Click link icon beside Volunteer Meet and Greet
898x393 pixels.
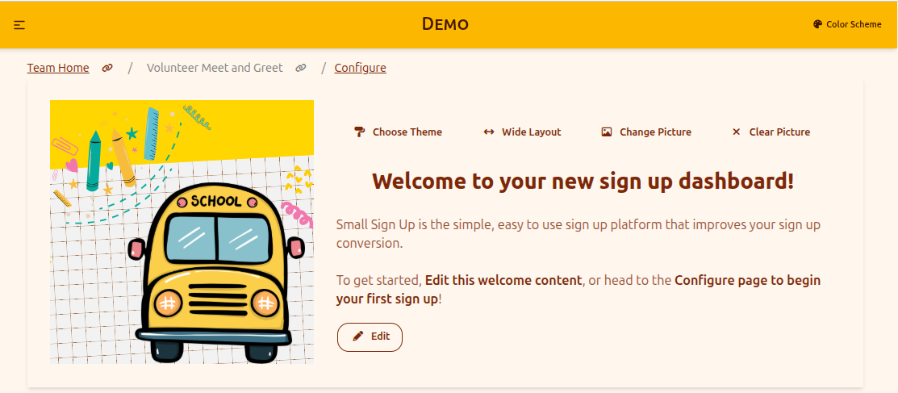pos(301,68)
